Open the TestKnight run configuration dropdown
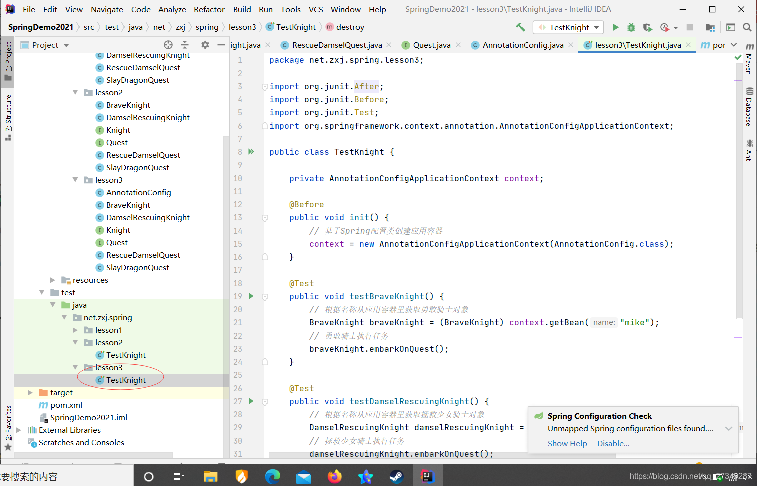 569,27
